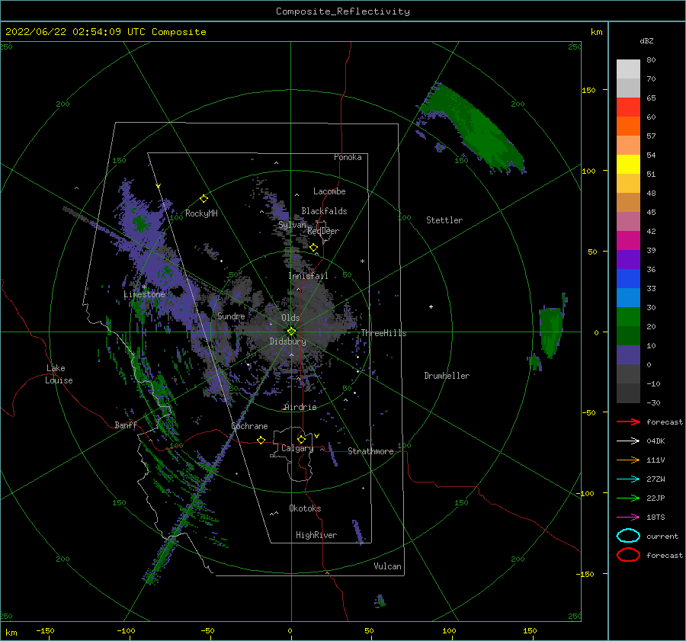Click the HighRiver label
Image resolution: width=686 pixels, height=641 pixels.
pos(316,535)
